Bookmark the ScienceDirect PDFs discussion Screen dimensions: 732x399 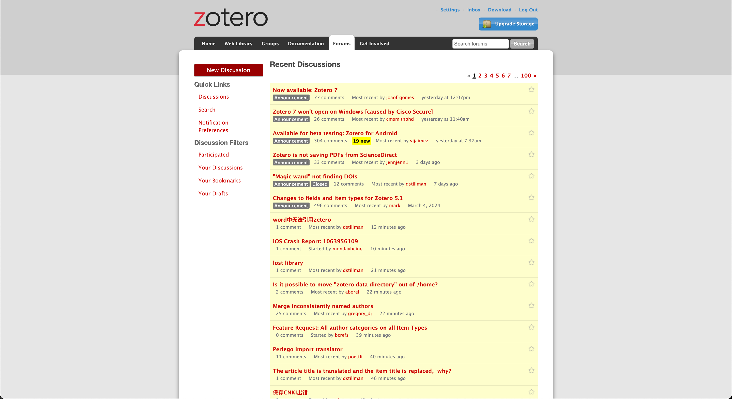point(531,154)
